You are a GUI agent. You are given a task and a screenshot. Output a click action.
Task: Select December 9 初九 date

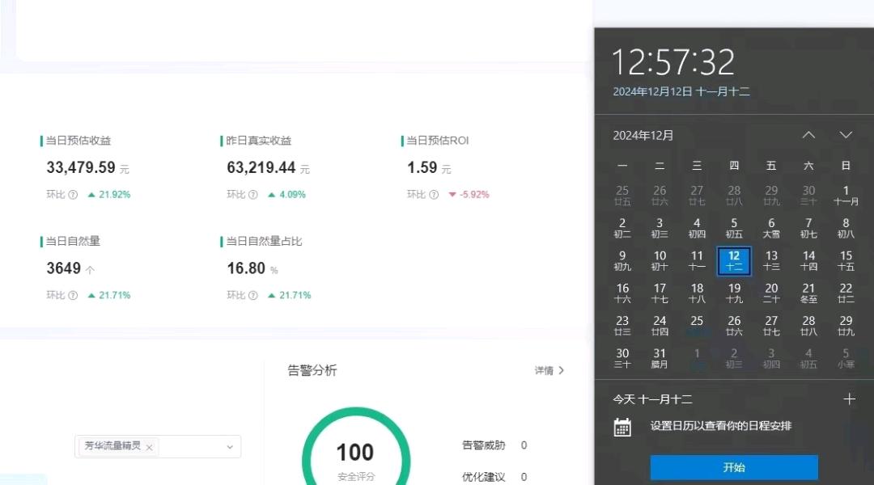point(622,260)
